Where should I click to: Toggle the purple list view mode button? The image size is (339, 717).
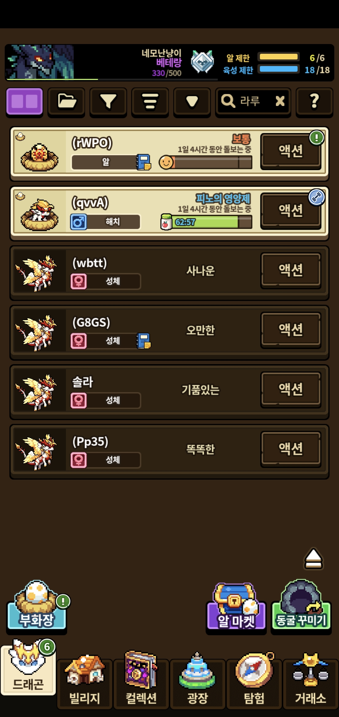pos(24,102)
